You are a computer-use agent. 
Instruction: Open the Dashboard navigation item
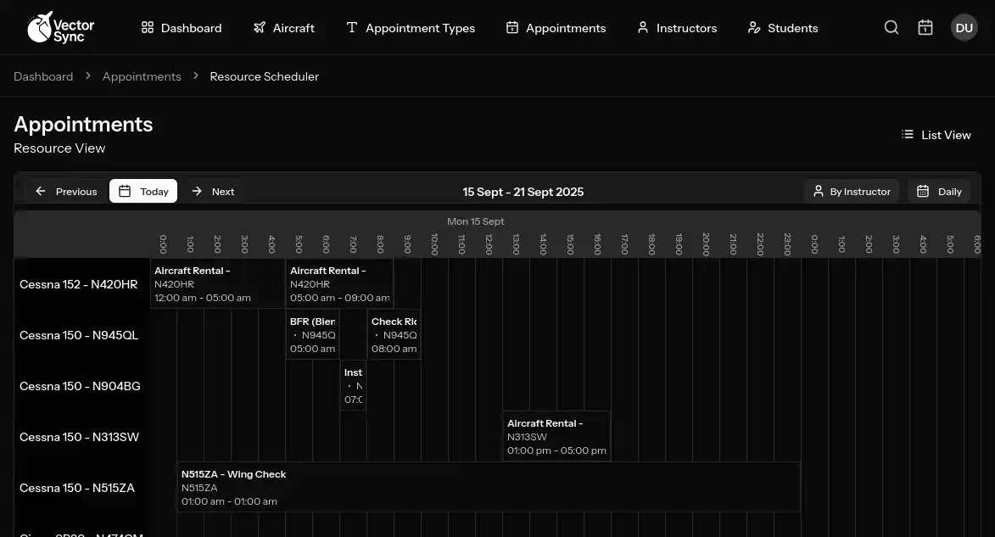click(x=182, y=28)
